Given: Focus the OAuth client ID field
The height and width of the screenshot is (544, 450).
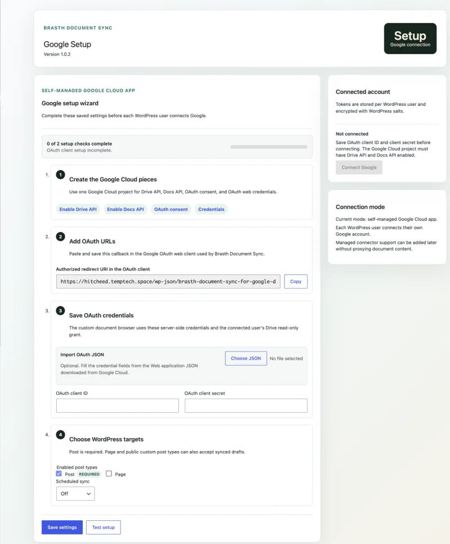Looking at the screenshot, I should pyautogui.click(x=118, y=405).
